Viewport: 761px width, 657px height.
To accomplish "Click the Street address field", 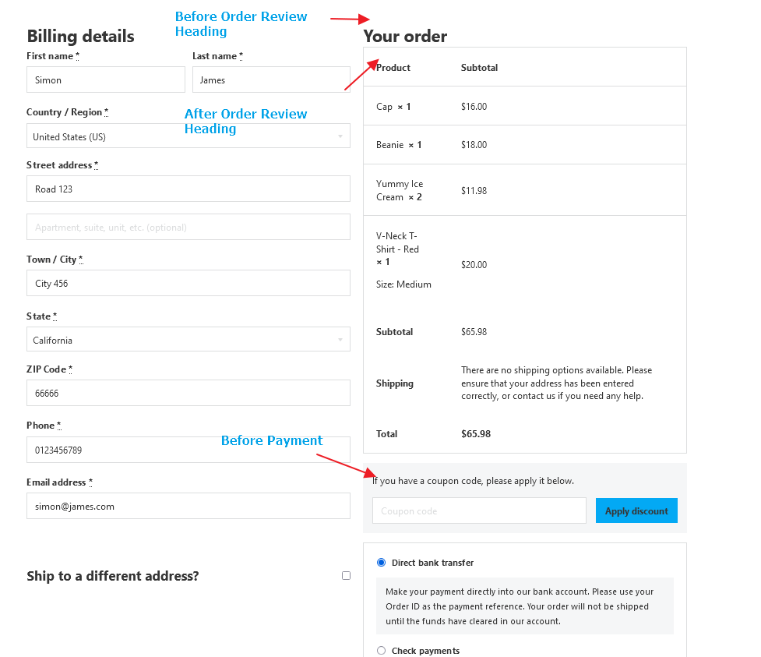I will 188,189.
